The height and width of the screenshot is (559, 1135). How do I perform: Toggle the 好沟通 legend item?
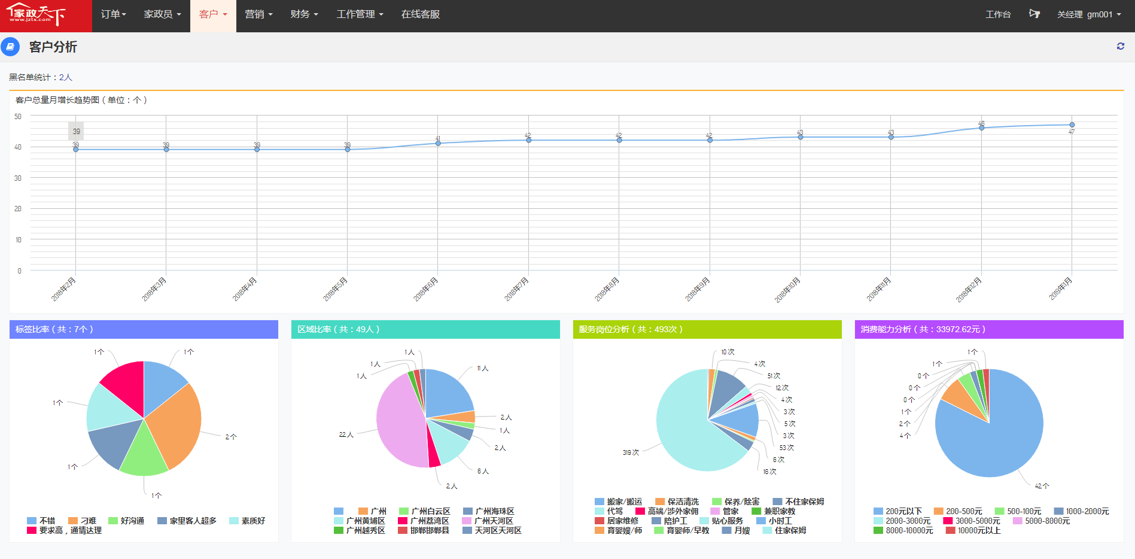tap(126, 521)
